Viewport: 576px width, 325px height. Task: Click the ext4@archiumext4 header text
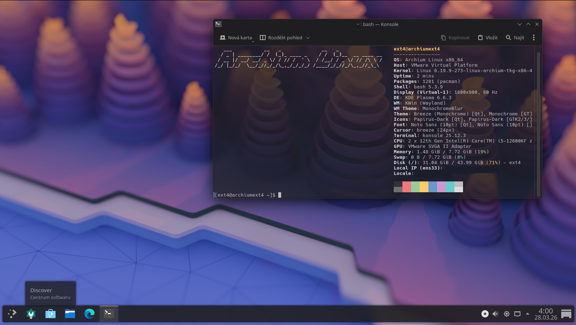click(x=417, y=49)
